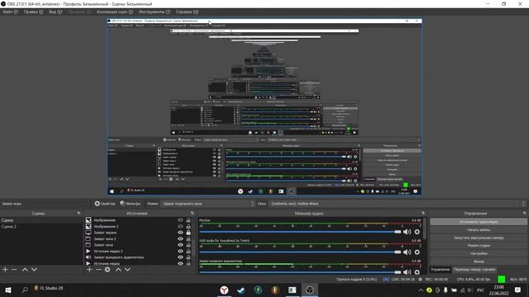Adjust VOD Audio for Soundtrack volume slider
The image size is (529, 297).
coord(300,252)
